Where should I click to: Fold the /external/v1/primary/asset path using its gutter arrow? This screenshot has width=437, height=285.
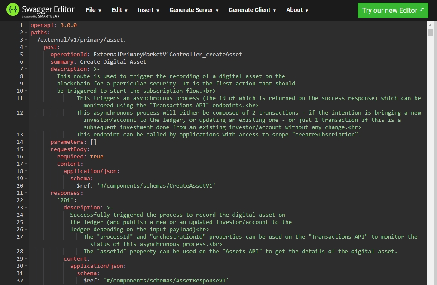(26, 40)
